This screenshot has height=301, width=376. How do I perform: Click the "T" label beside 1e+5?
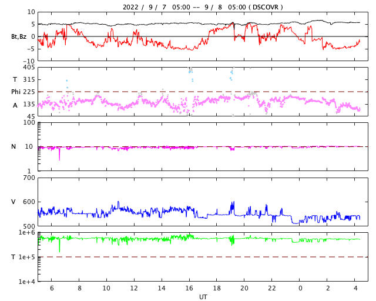pyautogui.click(x=14, y=257)
